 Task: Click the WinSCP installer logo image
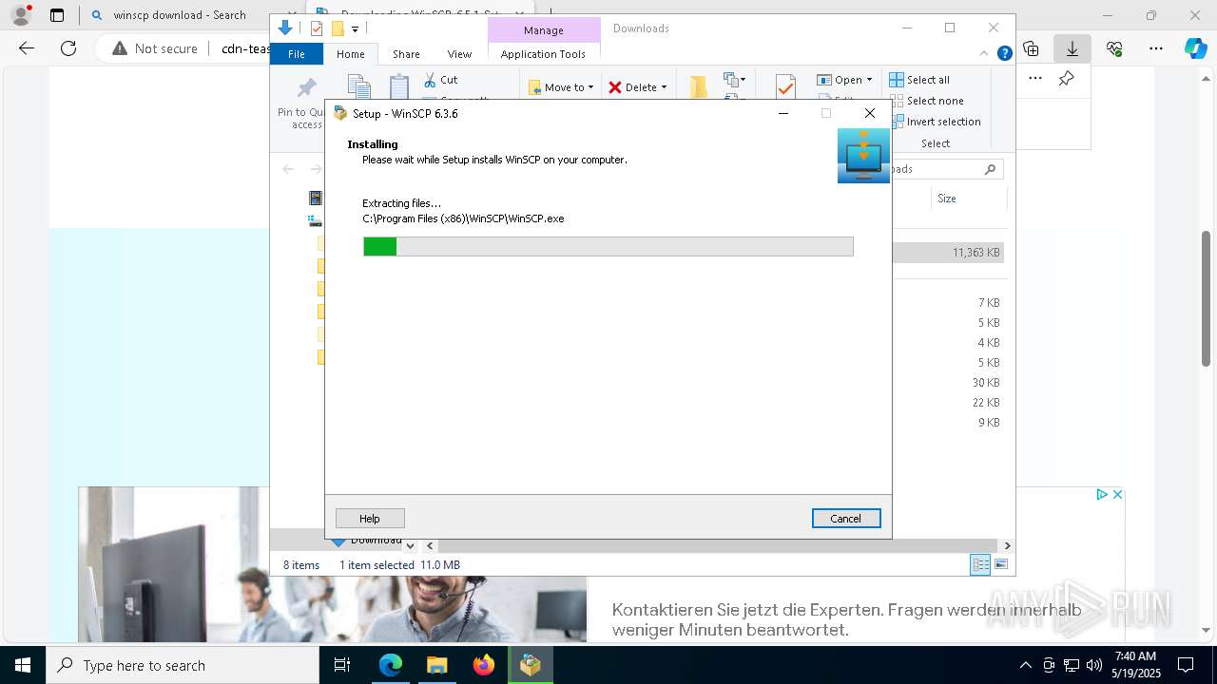point(863,156)
